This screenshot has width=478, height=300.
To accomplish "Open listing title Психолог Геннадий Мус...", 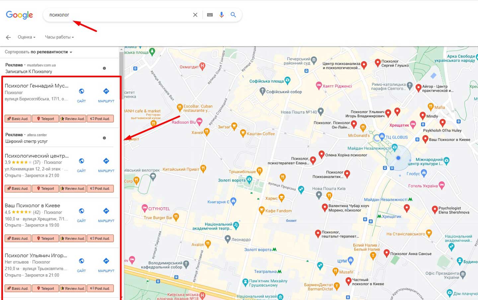I will tap(37, 86).
